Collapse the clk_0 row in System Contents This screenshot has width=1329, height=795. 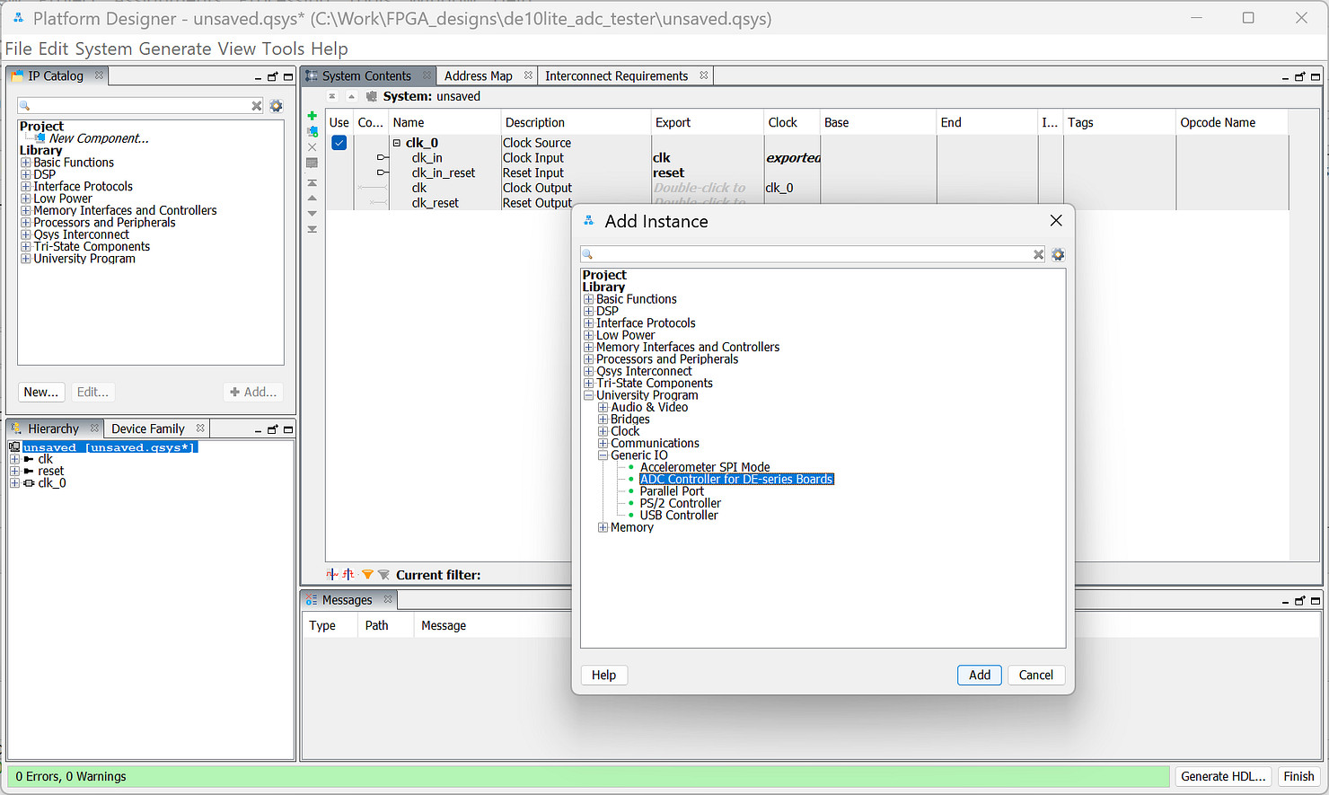coord(396,143)
